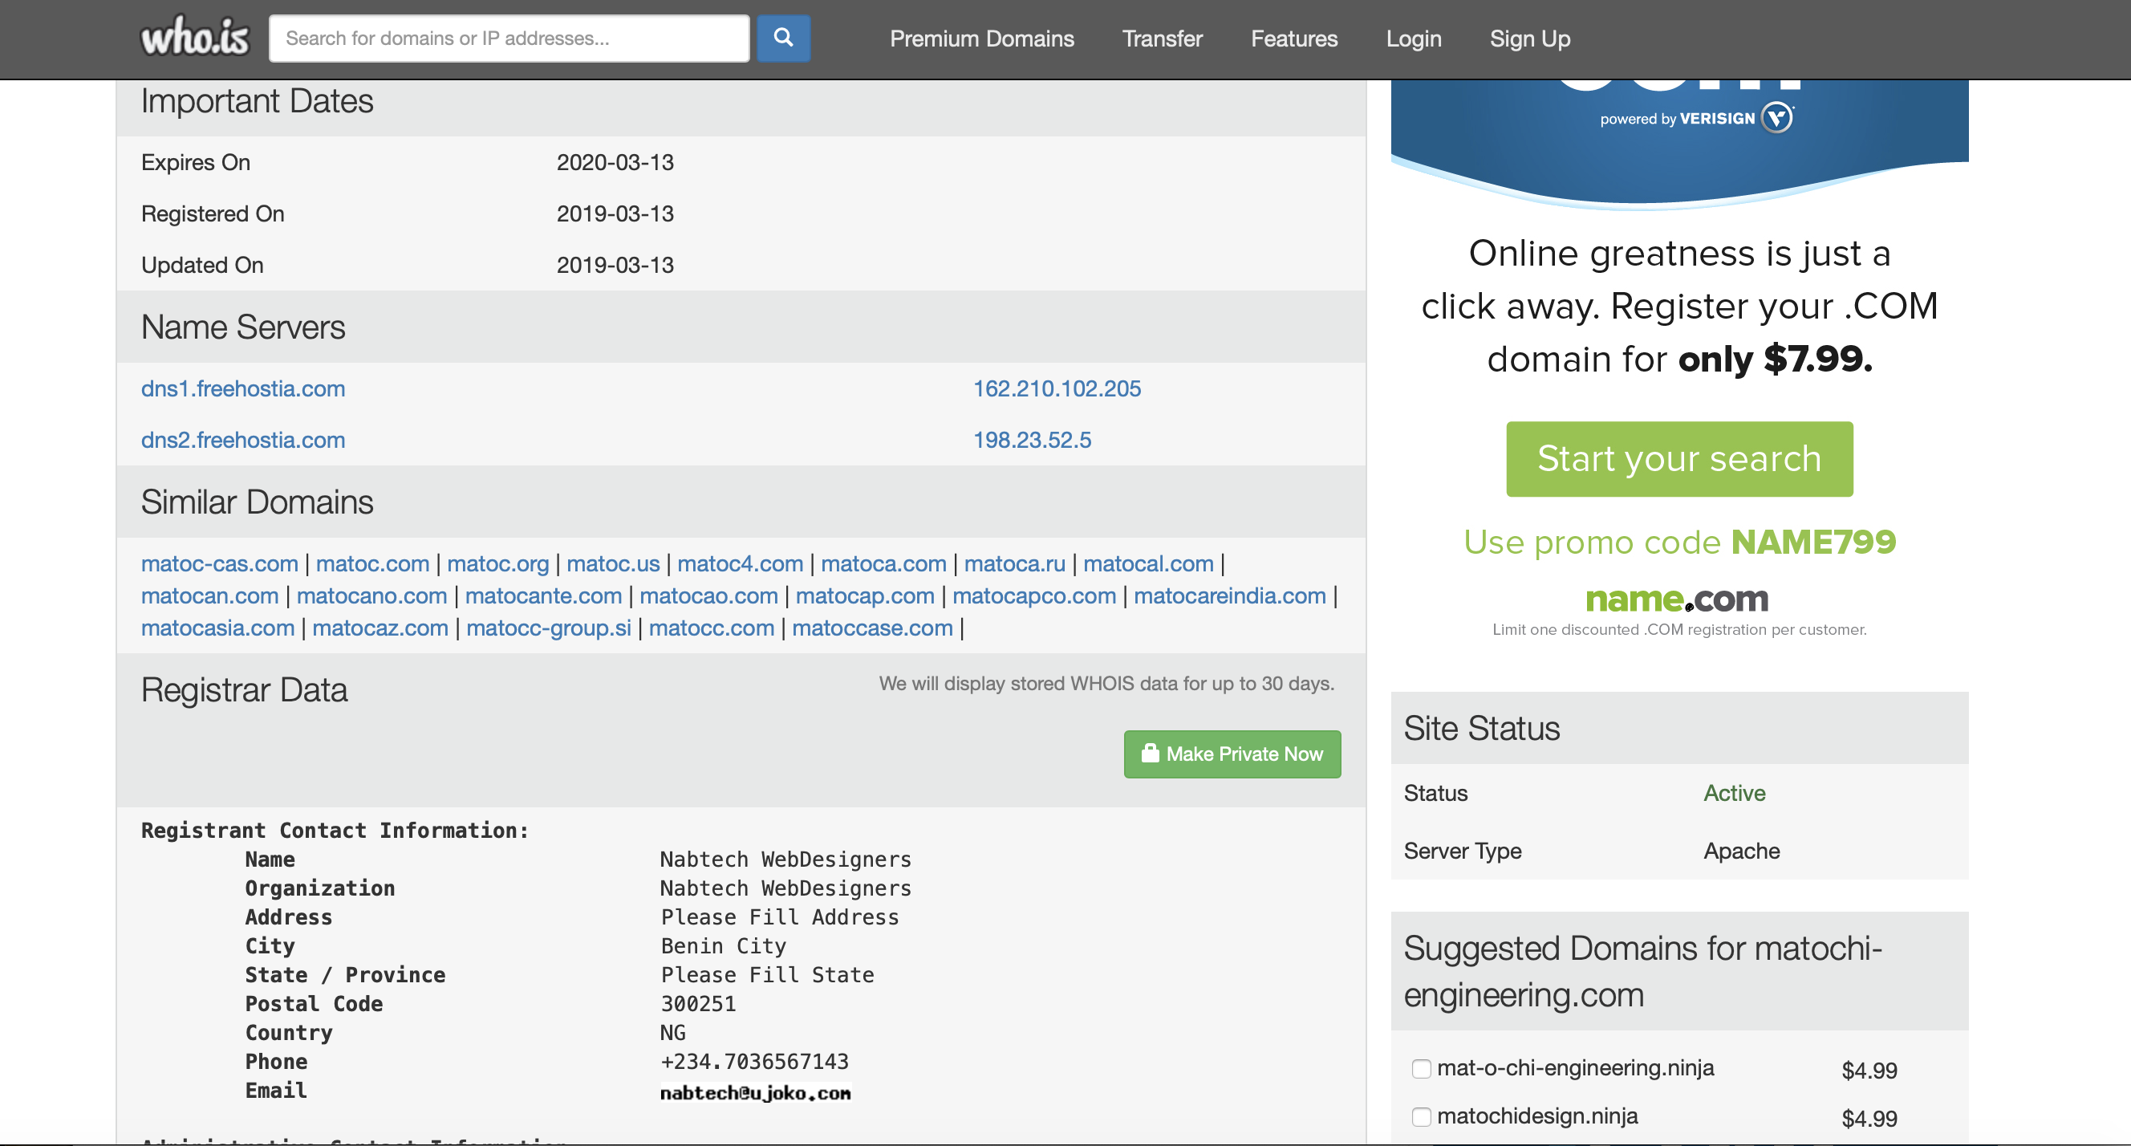This screenshot has height=1146, width=2131.
Task: Open similar domain matocante.com
Action: coord(542,595)
